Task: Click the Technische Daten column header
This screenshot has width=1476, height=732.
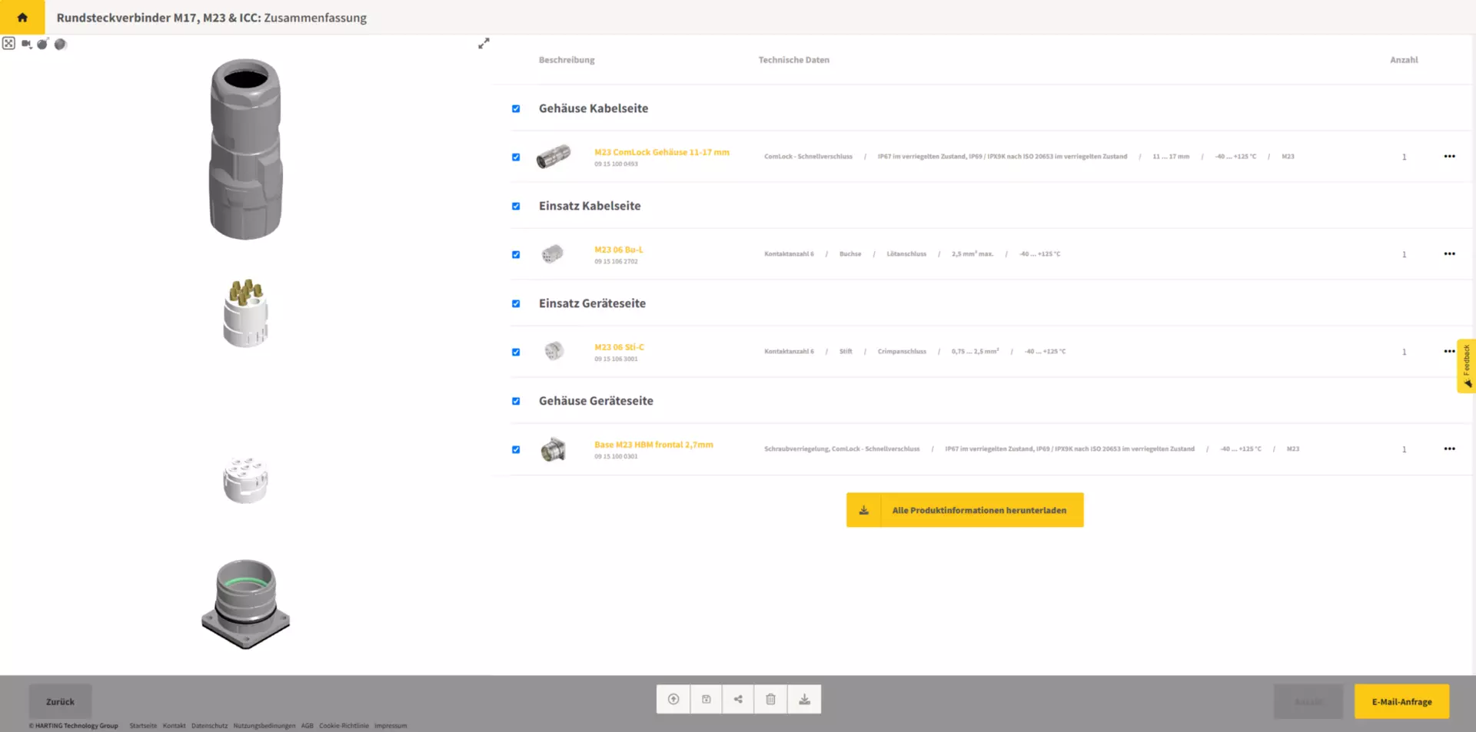Action: [x=793, y=60]
